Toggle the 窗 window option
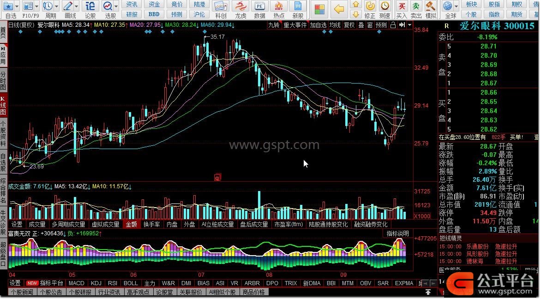Screen dimensions: 541x299 coord(370,25)
